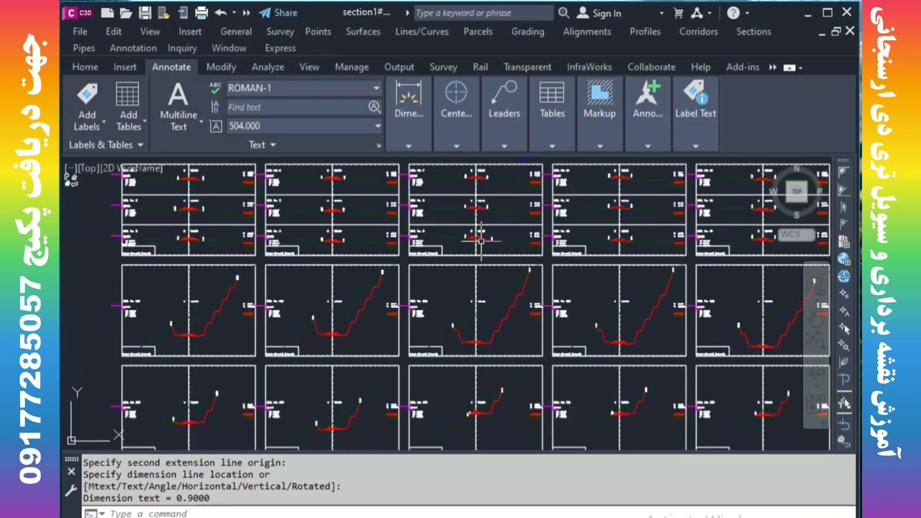
Task: Expand the Dimensions panel dropdown arrow
Action: (x=409, y=146)
